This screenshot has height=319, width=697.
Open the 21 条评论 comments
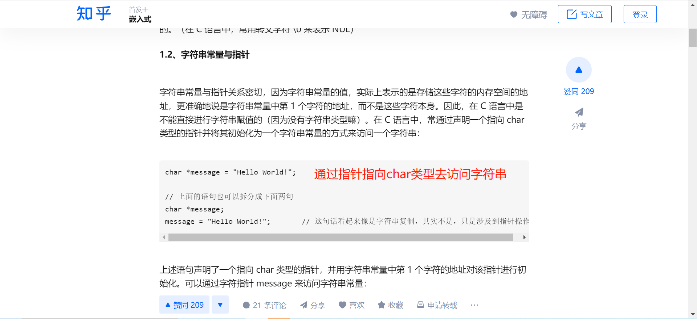coord(265,305)
